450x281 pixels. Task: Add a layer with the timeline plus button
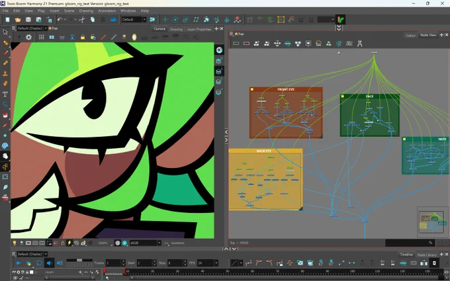click(81, 272)
